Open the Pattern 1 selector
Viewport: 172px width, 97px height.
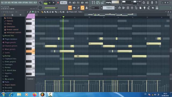coord(108,8)
